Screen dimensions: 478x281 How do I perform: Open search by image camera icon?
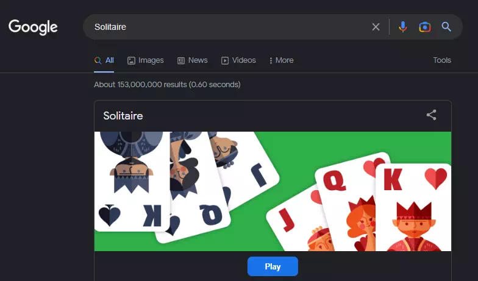[424, 27]
